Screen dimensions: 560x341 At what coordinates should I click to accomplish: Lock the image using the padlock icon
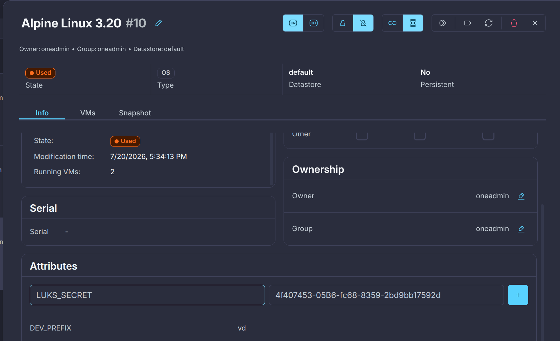[343, 23]
